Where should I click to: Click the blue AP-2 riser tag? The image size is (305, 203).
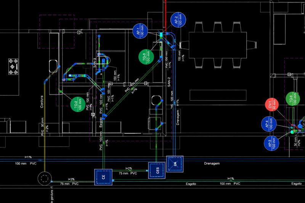point(177,21)
